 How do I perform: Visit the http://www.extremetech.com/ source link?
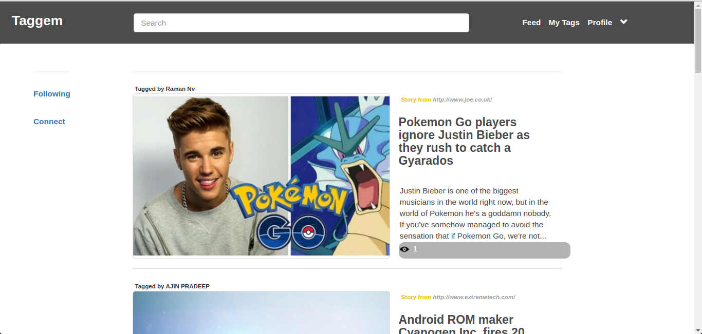pyautogui.click(x=474, y=297)
